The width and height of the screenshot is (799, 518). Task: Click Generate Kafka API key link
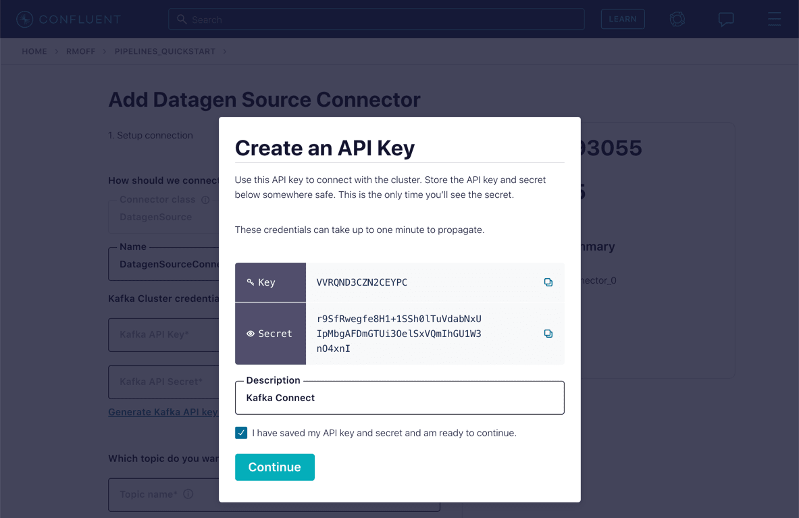pyautogui.click(x=163, y=412)
